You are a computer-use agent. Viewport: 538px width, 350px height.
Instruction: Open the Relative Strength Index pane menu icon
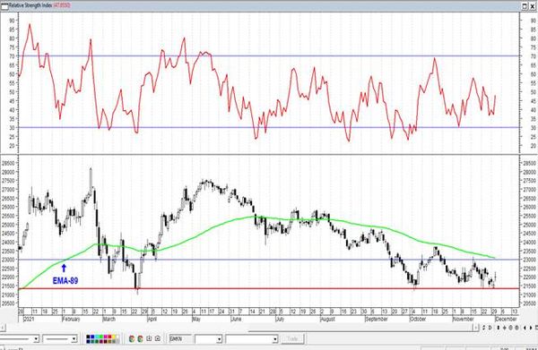[4, 6]
